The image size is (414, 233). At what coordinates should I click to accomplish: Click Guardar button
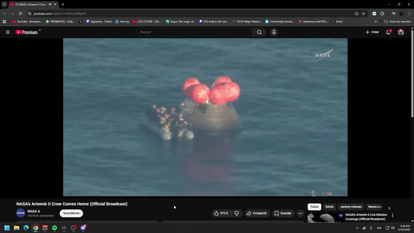[x=283, y=213]
